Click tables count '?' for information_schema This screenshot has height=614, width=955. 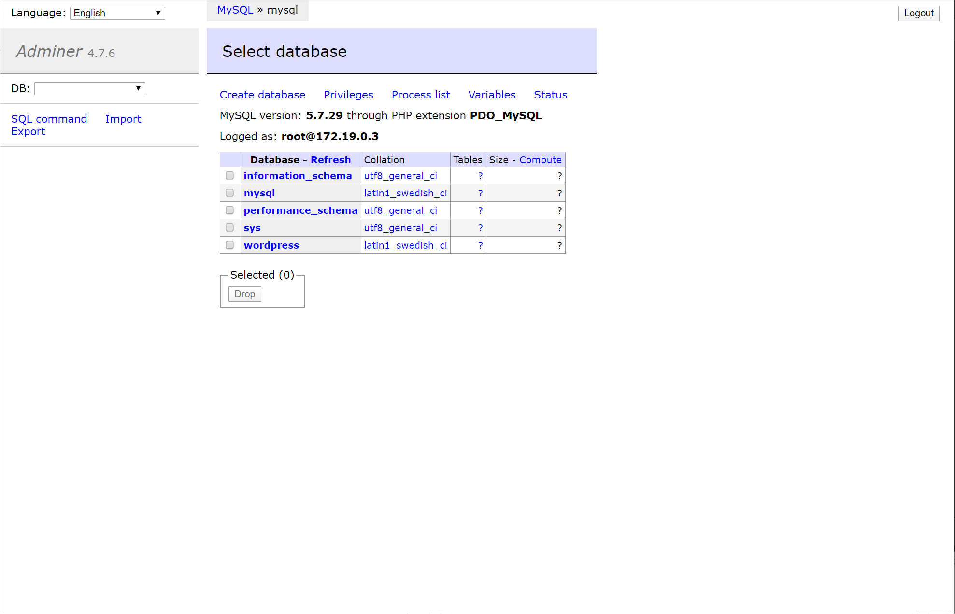tap(480, 176)
